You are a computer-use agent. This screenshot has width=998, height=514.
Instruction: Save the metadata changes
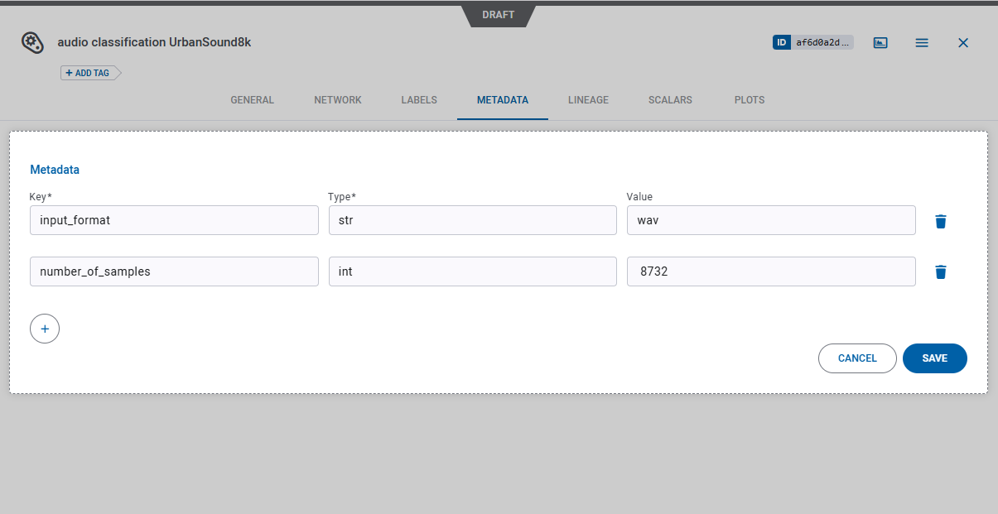(934, 358)
